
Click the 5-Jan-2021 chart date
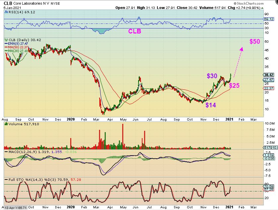click(12, 8)
